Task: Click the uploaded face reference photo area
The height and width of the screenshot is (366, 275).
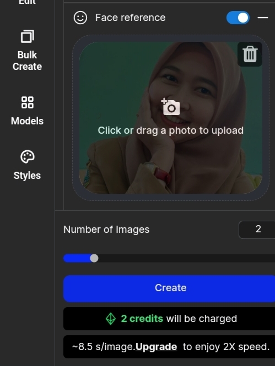Action: point(171,118)
